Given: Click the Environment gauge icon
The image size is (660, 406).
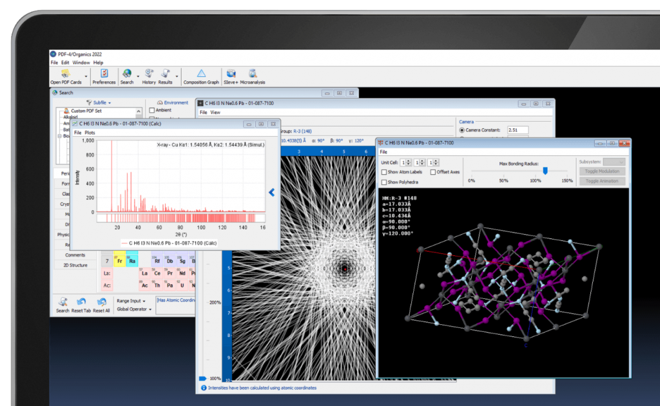Looking at the screenshot, I should 160,102.
